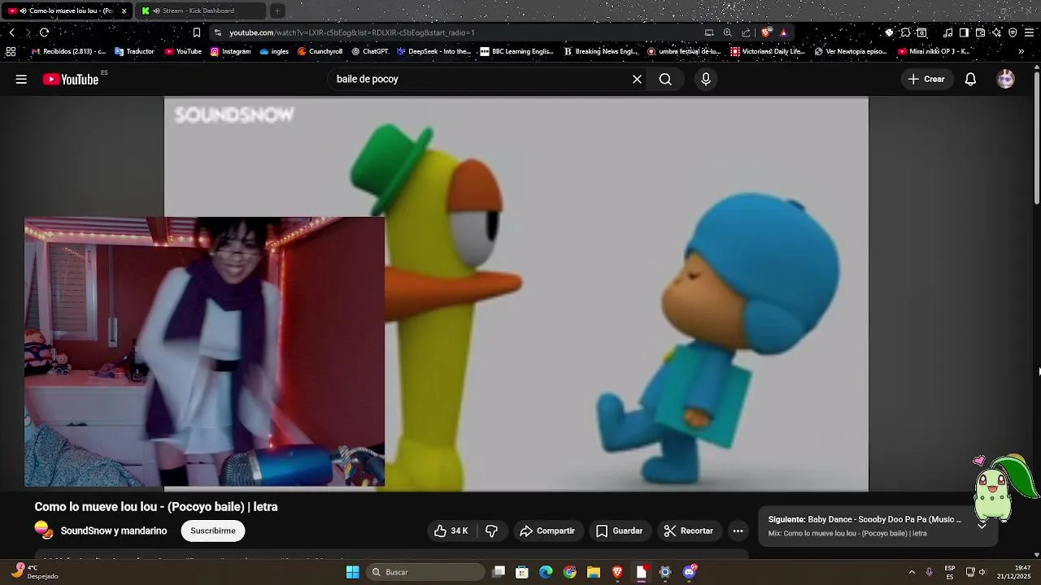The width and height of the screenshot is (1041, 585).
Task: Show hidden system tray icons chevron
Action: (912, 572)
